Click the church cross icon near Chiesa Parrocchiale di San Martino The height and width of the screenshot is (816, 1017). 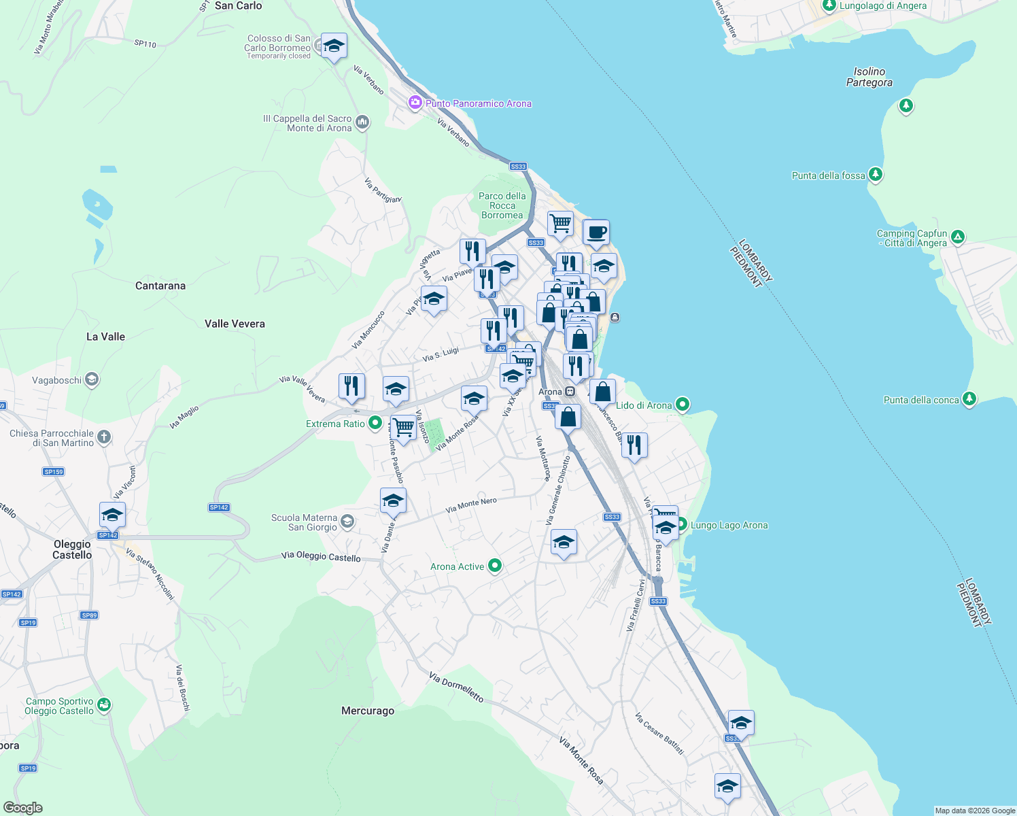click(x=103, y=437)
